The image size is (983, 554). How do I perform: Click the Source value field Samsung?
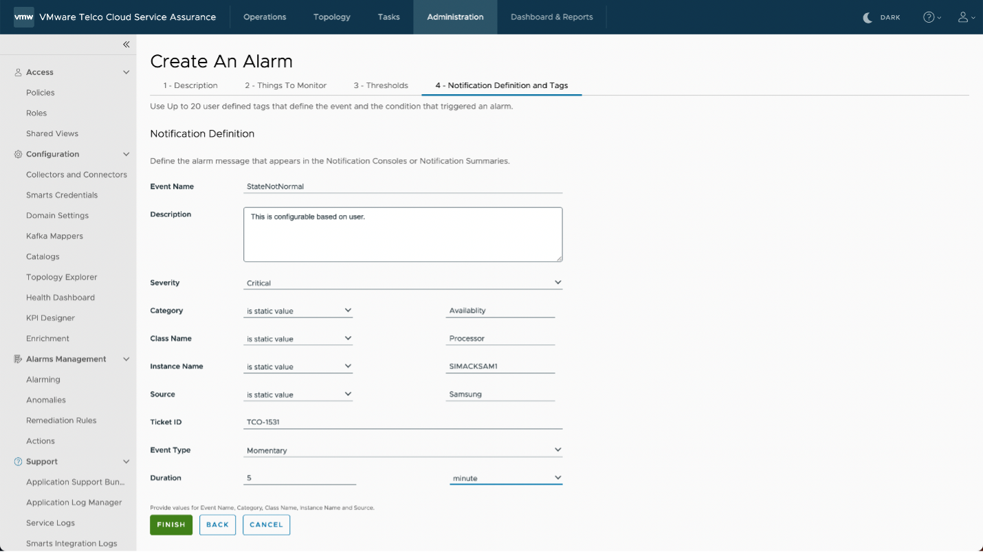500,395
